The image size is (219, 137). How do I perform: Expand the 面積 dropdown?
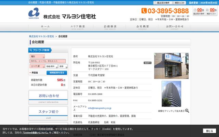(63, 66)
